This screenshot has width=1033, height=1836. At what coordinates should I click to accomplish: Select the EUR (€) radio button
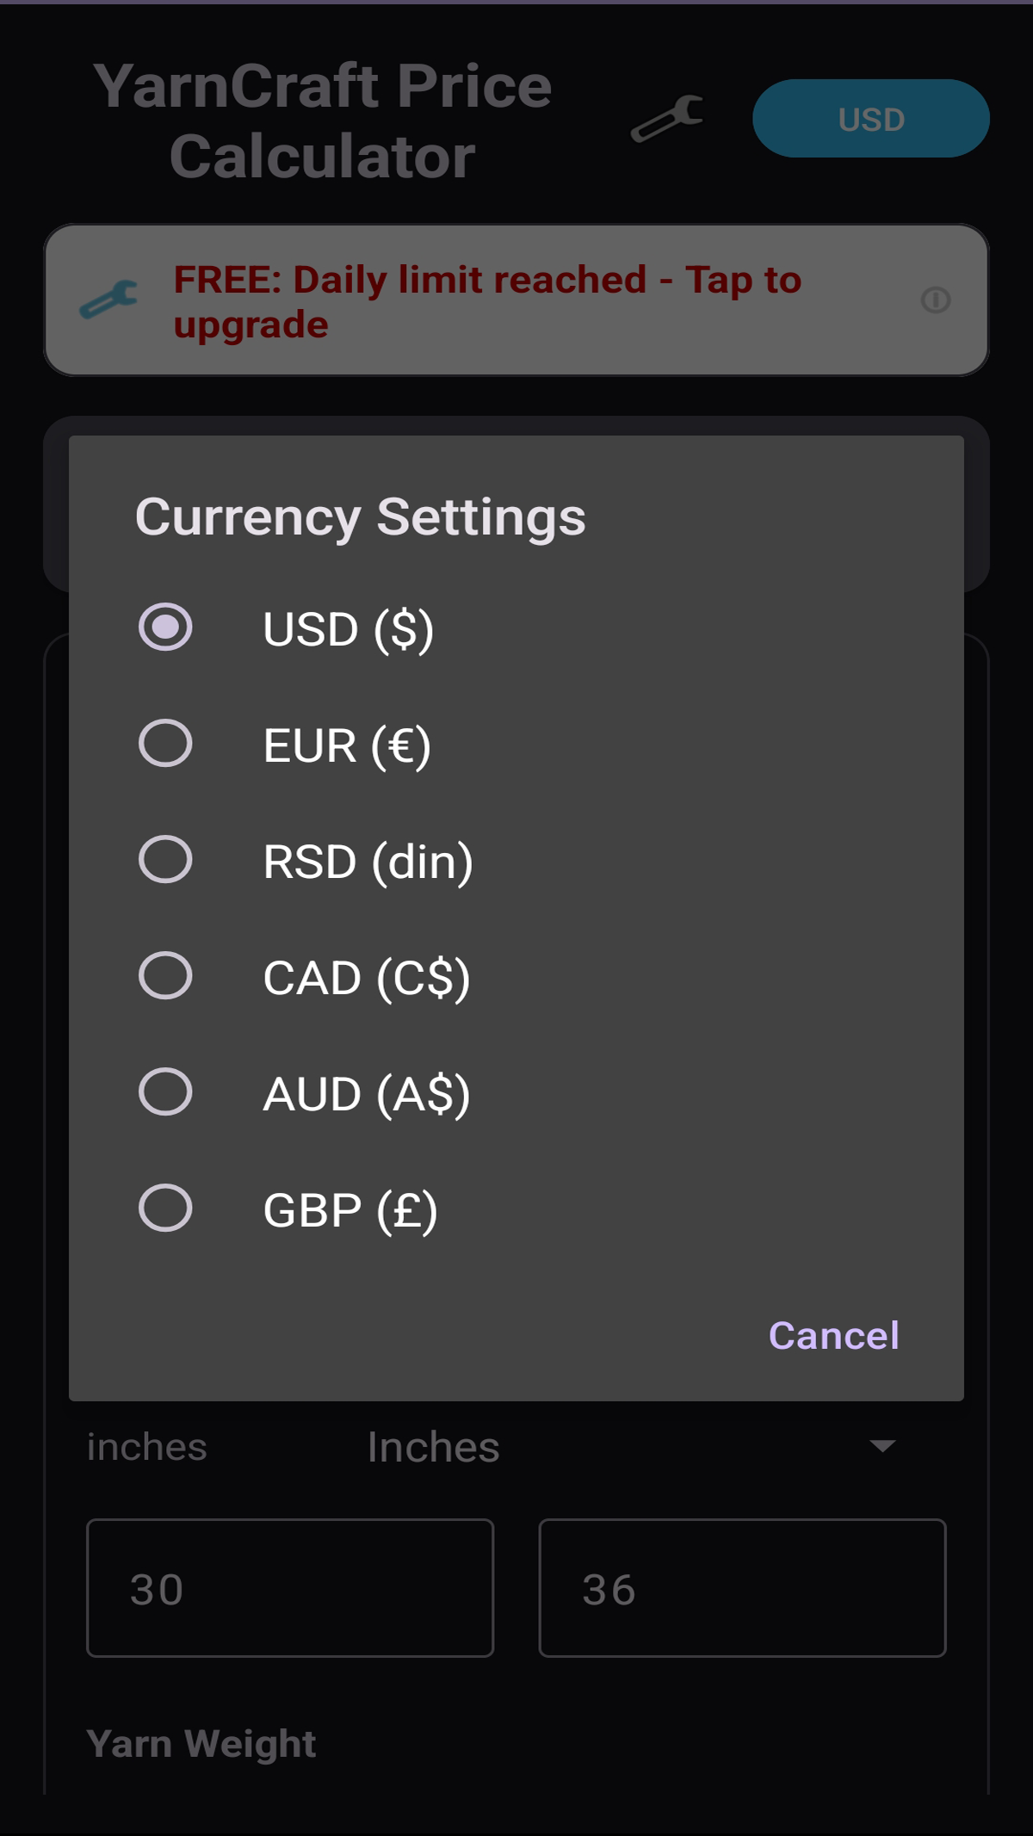(165, 744)
